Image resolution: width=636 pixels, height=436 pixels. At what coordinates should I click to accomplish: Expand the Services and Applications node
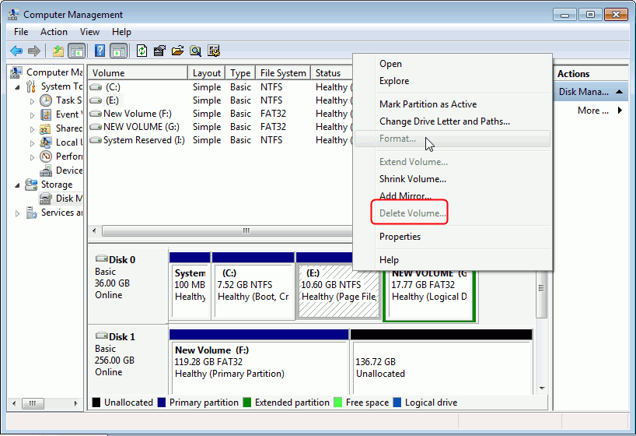click(17, 213)
